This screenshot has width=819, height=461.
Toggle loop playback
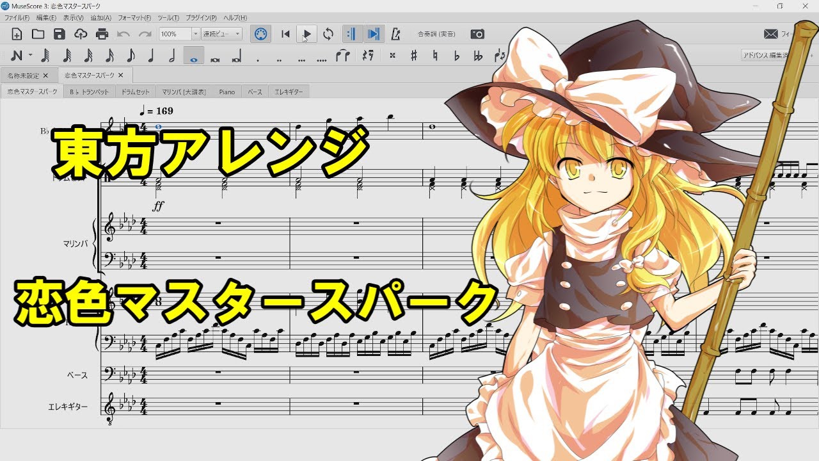(x=328, y=34)
